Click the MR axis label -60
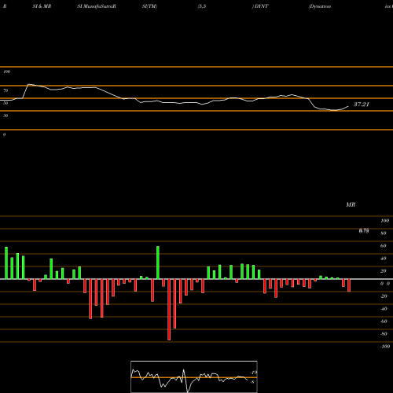The image size is (393, 393). 384,321
